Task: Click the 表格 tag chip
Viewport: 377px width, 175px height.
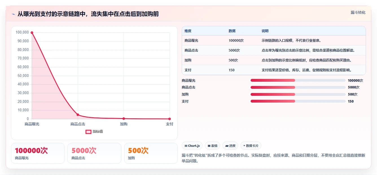Action: click(x=212, y=146)
